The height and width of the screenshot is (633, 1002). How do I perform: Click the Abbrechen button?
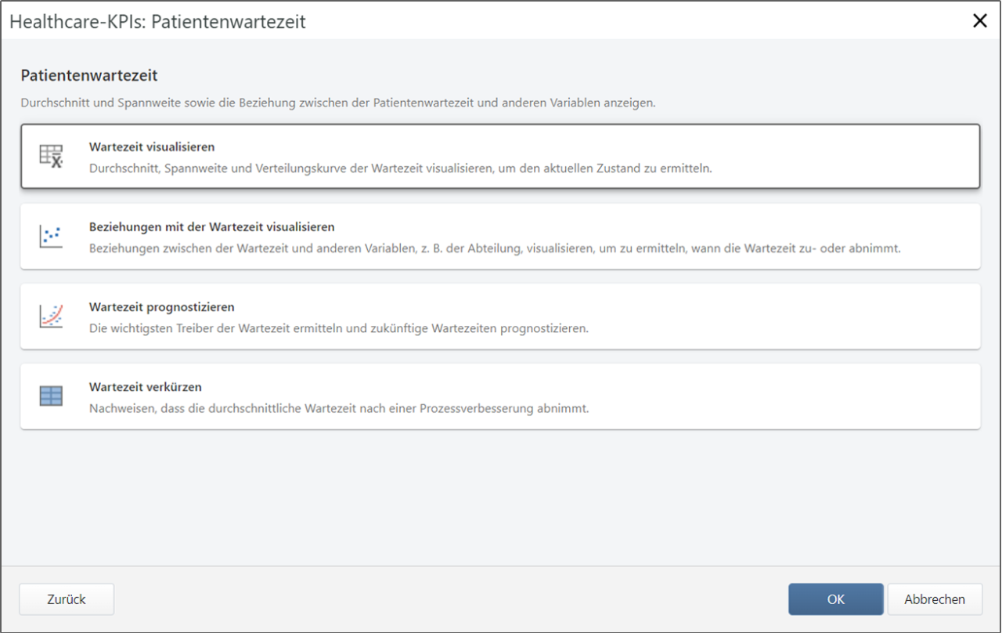pos(934,599)
